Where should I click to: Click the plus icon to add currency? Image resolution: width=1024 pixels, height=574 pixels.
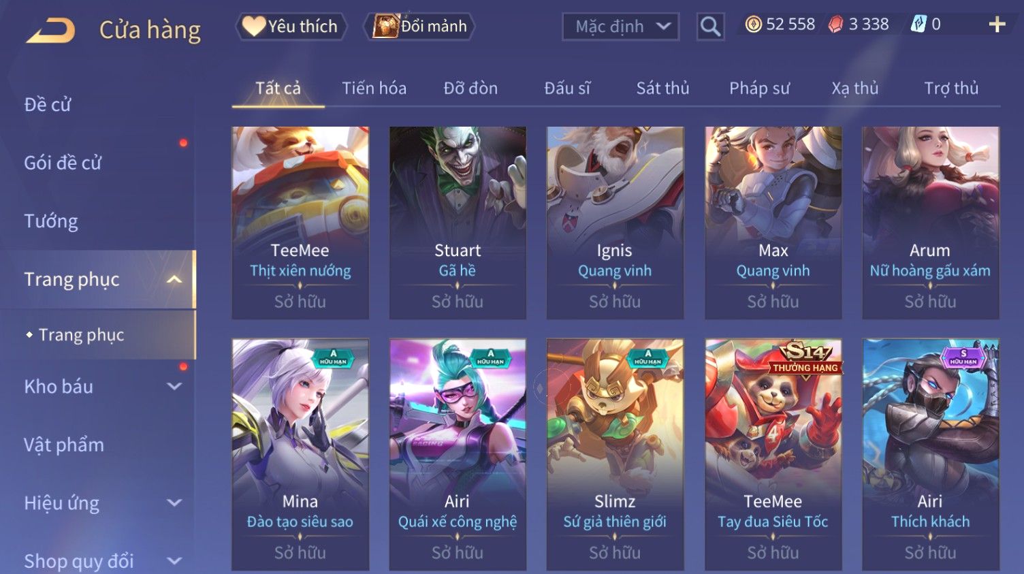click(x=997, y=25)
